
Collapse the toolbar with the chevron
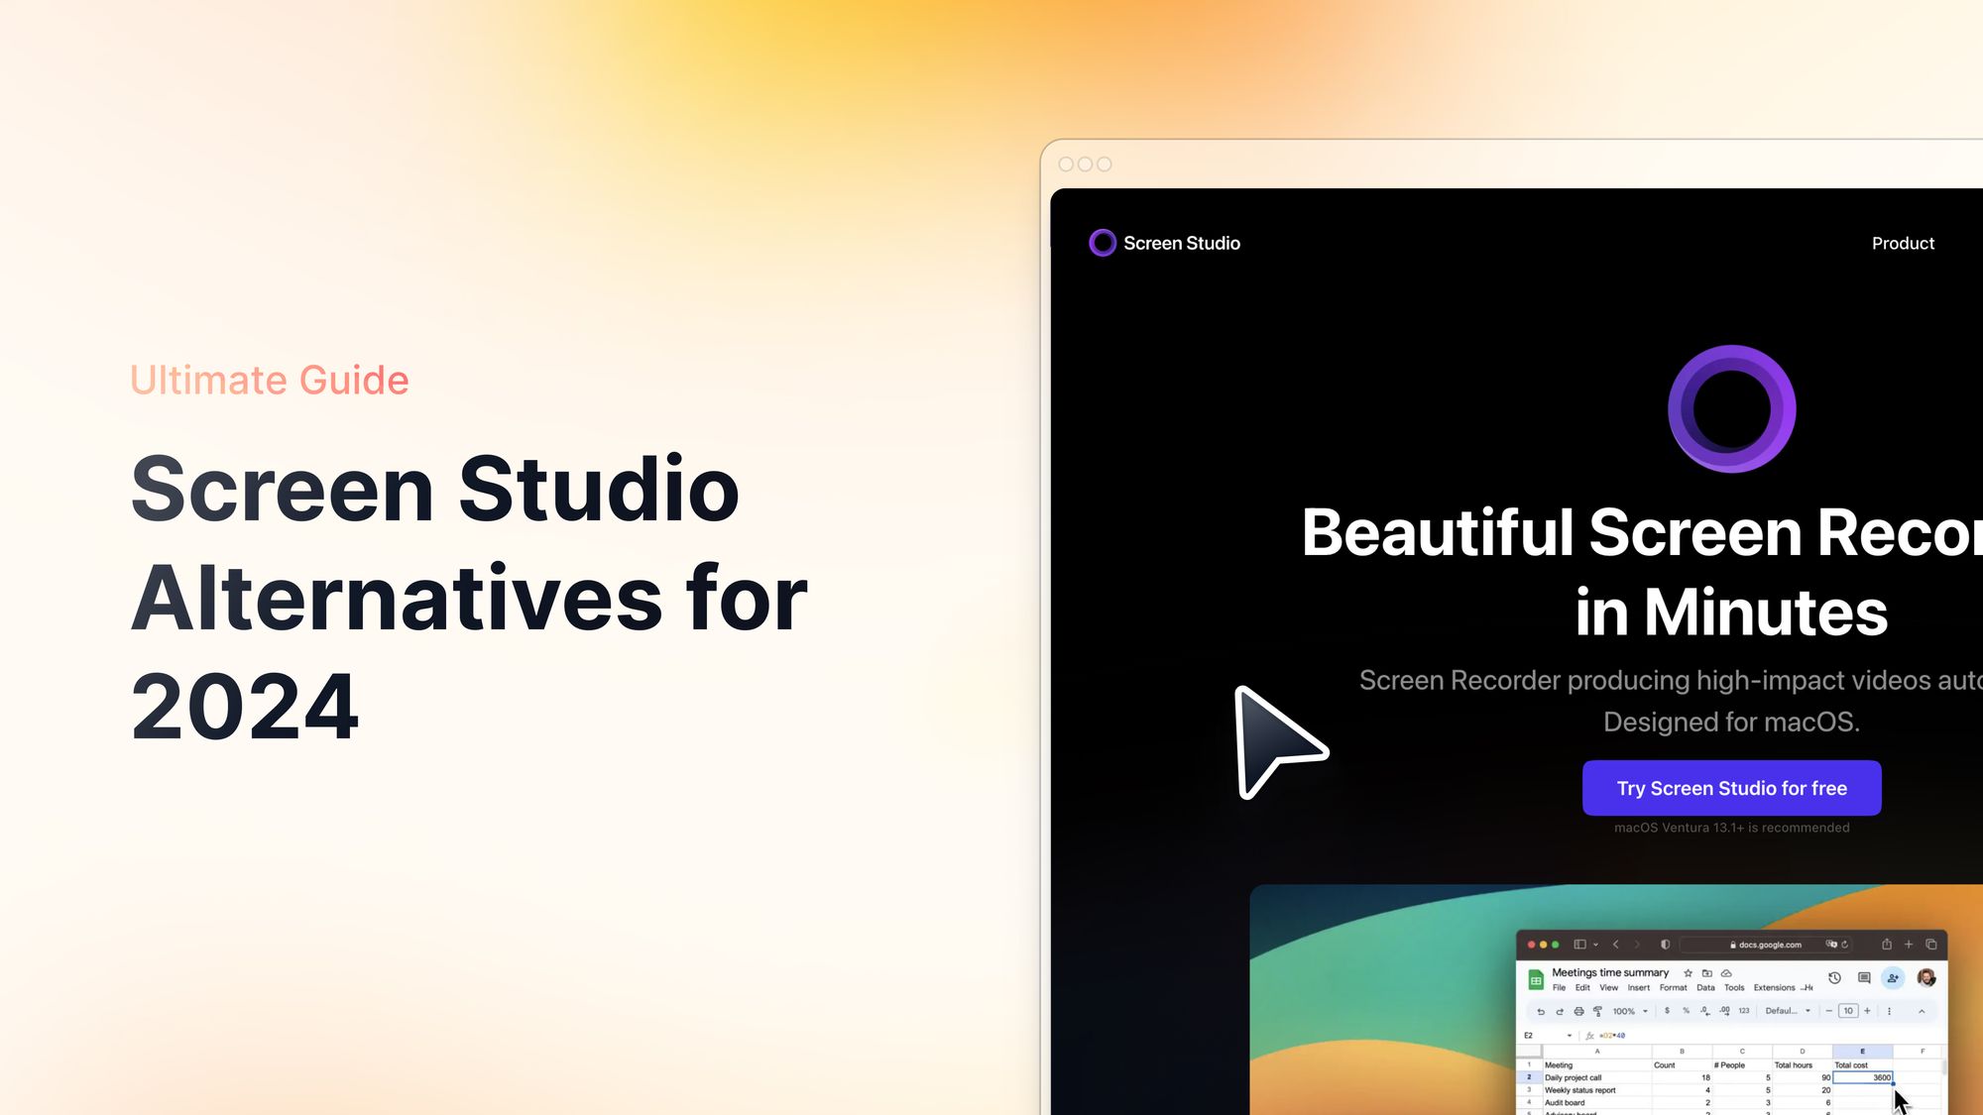click(1922, 1011)
